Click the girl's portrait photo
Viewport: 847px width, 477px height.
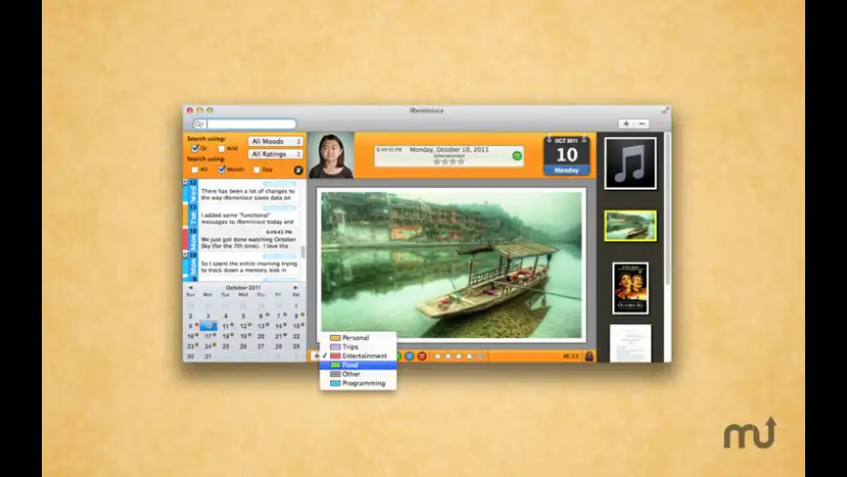331,155
